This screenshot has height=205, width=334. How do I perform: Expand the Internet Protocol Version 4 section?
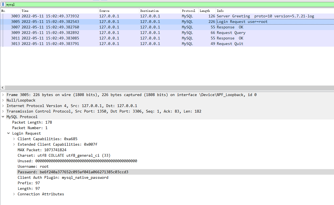coord(3,106)
